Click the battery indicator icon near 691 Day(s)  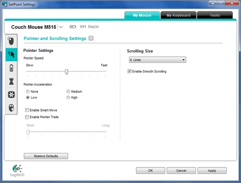point(73,27)
